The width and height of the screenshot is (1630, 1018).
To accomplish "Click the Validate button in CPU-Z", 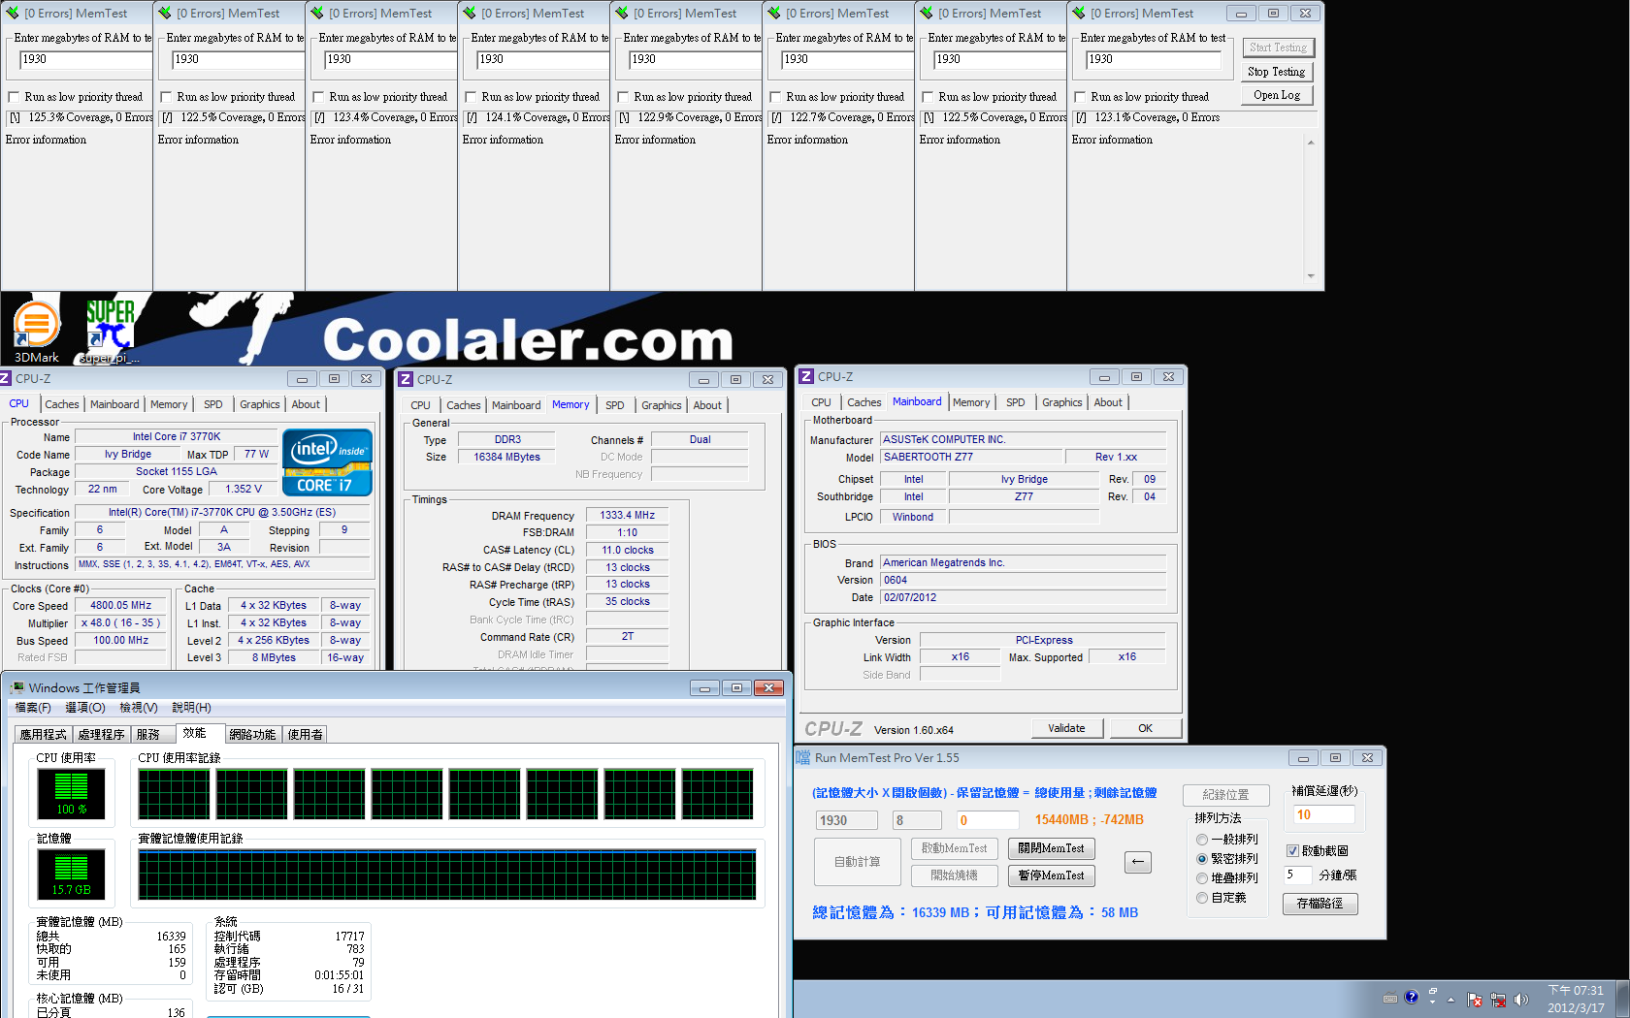I will 1066,728.
